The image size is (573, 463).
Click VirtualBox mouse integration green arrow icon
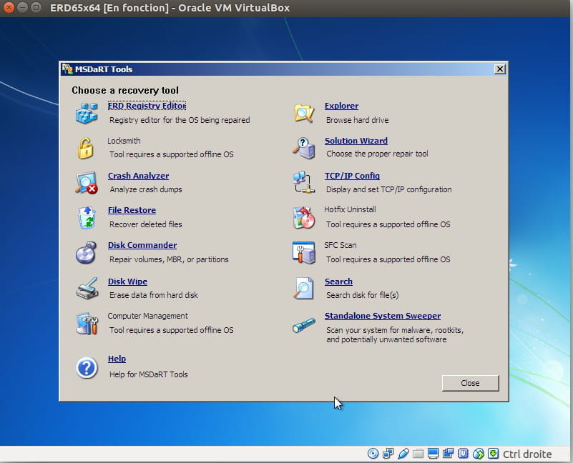tap(479, 454)
